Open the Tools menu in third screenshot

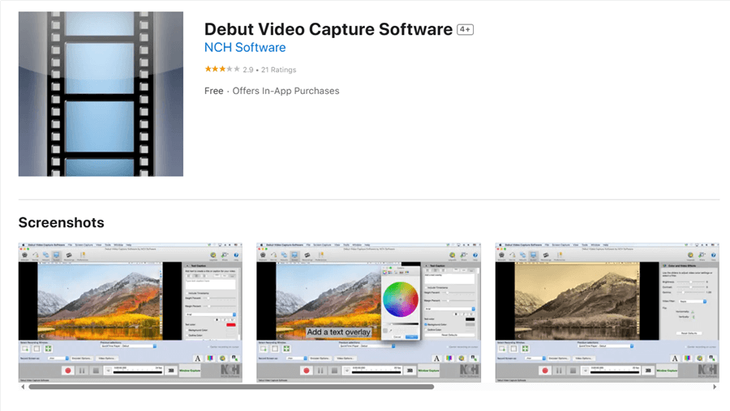click(x=582, y=244)
